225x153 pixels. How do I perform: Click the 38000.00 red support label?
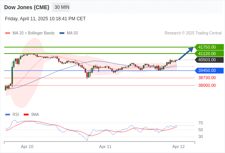click(x=207, y=85)
